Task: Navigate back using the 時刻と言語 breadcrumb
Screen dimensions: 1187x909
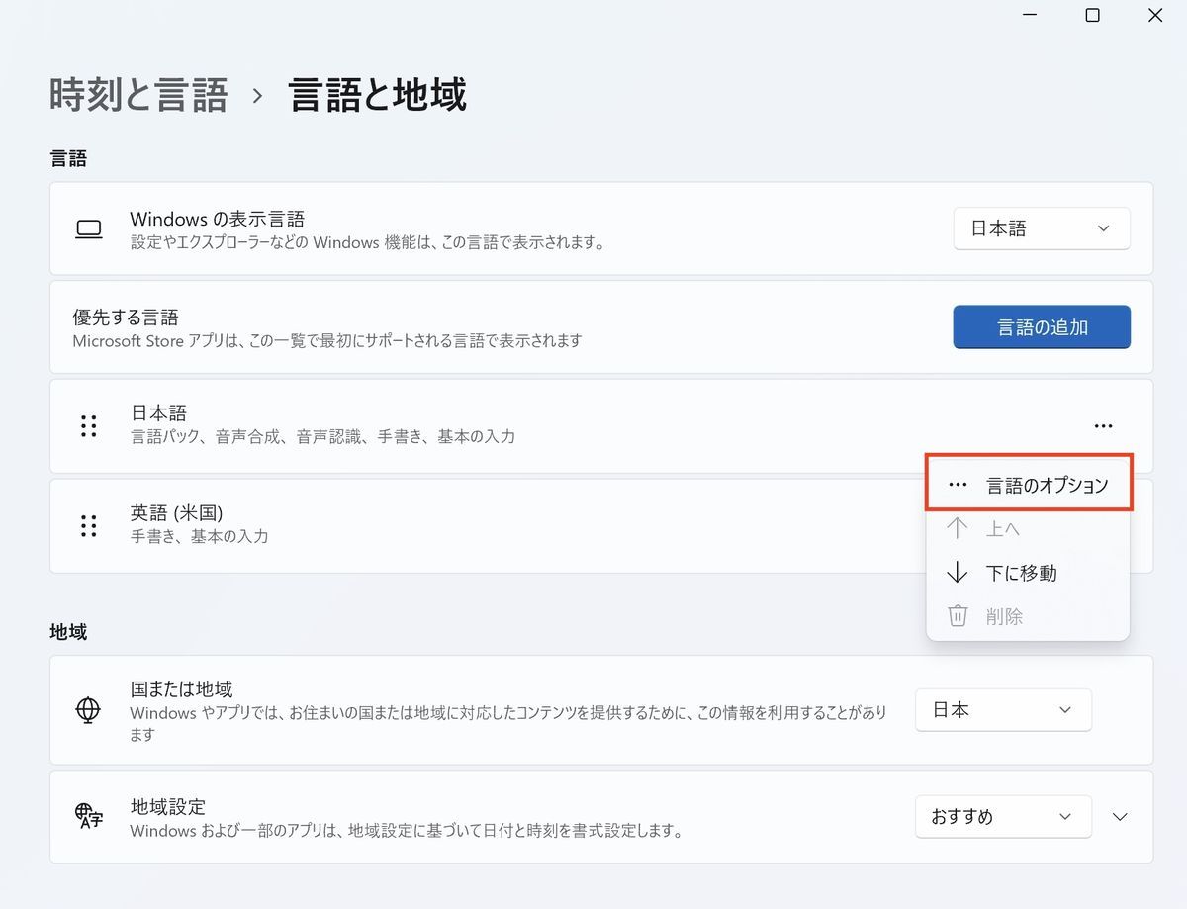Action: (137, 94)
